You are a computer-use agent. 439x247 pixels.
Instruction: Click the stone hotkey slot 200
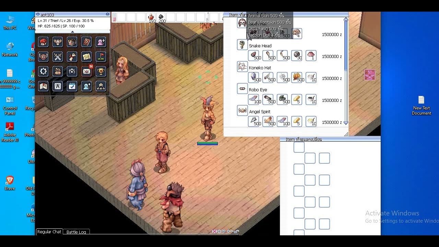coord(161,17)
